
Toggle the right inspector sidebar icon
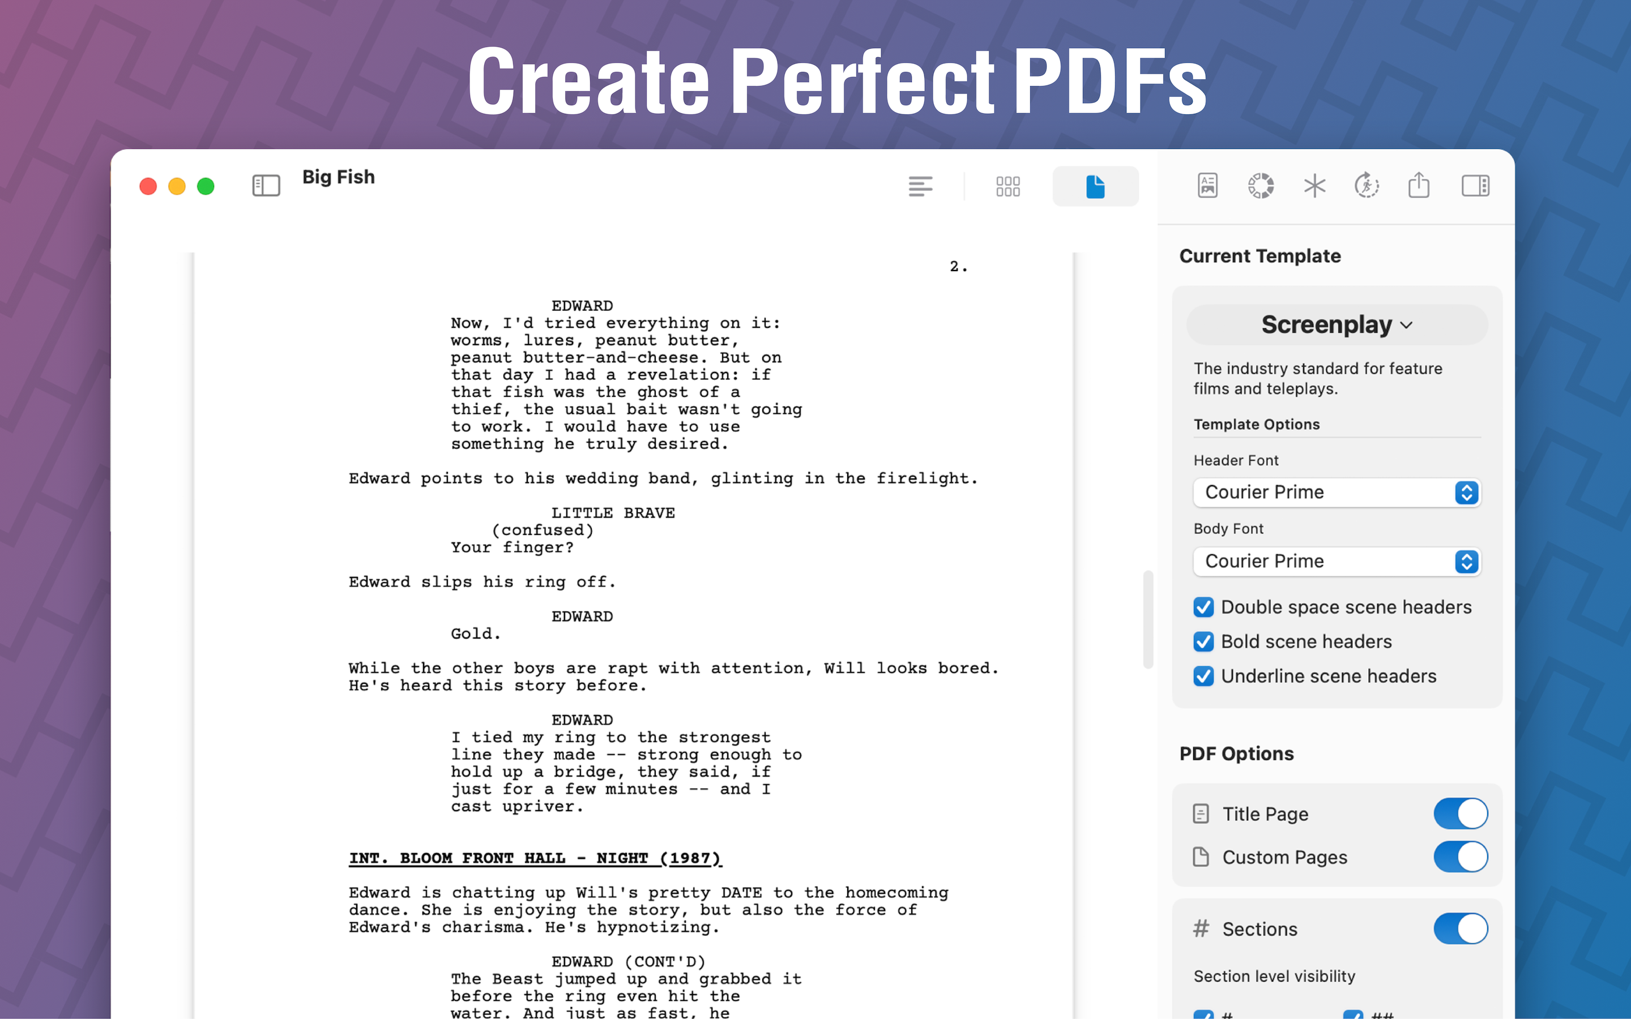pos(1475,185)
